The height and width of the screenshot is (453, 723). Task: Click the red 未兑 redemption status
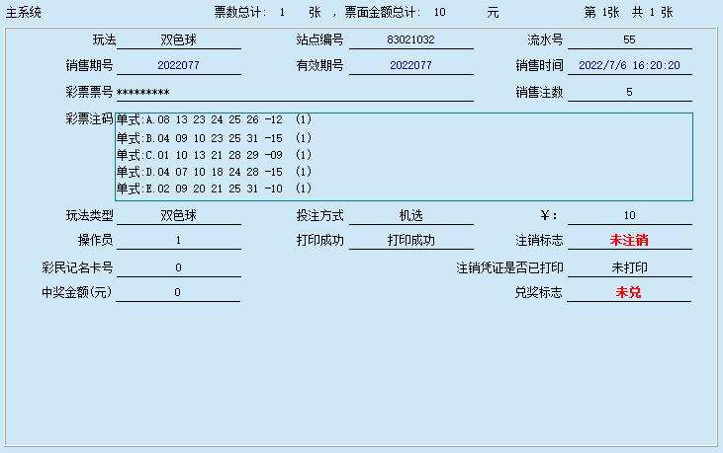628,292
